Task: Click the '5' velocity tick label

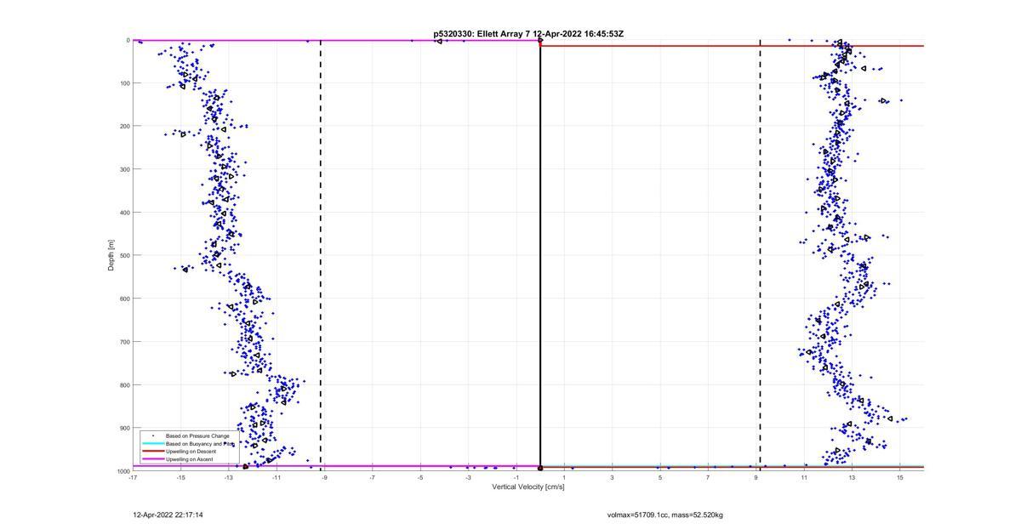Action: [659, 478]
